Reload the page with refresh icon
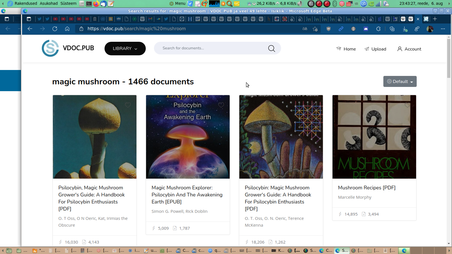 point(55,29)
